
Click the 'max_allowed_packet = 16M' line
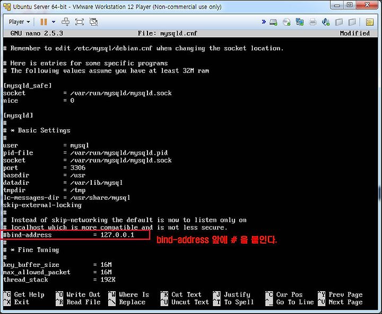click(57, 272)
